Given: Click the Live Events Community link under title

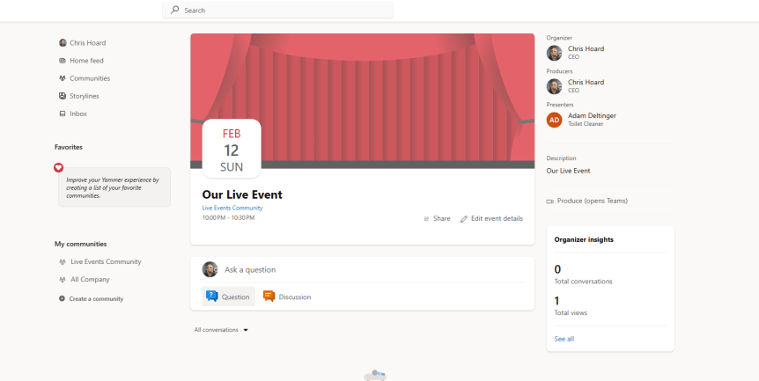Looking at the screenshot, I should pyautogui.click(x=232, y=208).
